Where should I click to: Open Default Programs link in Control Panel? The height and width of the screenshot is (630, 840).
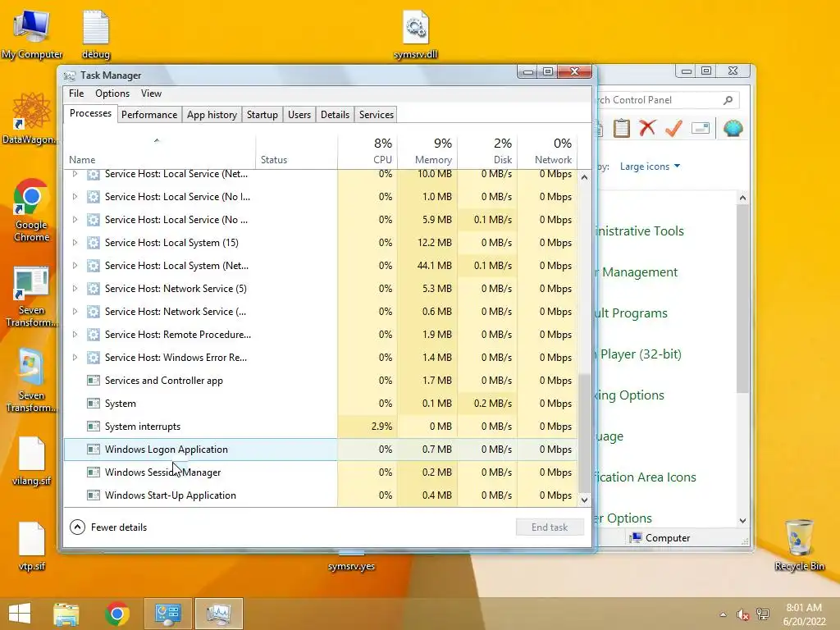tap(632, 313)
